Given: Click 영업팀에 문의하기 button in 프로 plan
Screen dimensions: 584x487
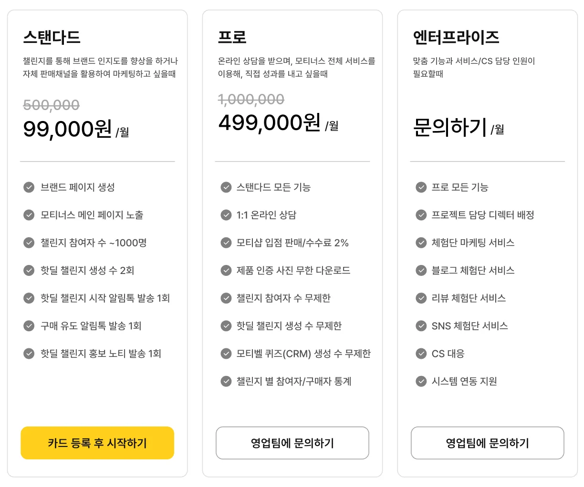Looking at the screenshot, I should tap(292, 443).
